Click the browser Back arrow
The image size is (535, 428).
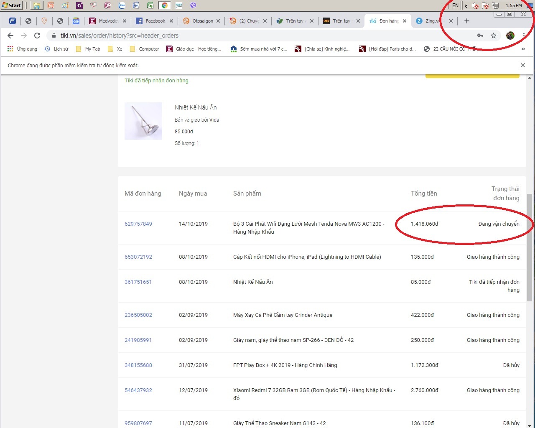tap(10, 36)
